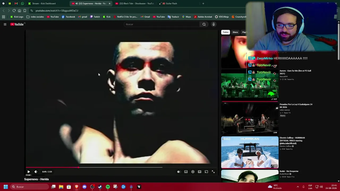Open the Traducir bookmark

(x=173, y=17)
